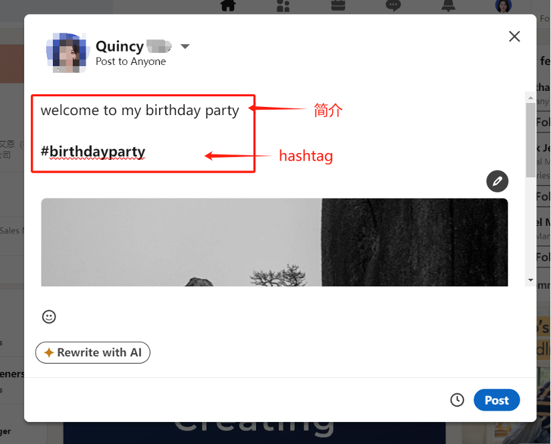The image size is (551, 444).
Task: Go to Home icon in top navigation
Action: [228, 5]
